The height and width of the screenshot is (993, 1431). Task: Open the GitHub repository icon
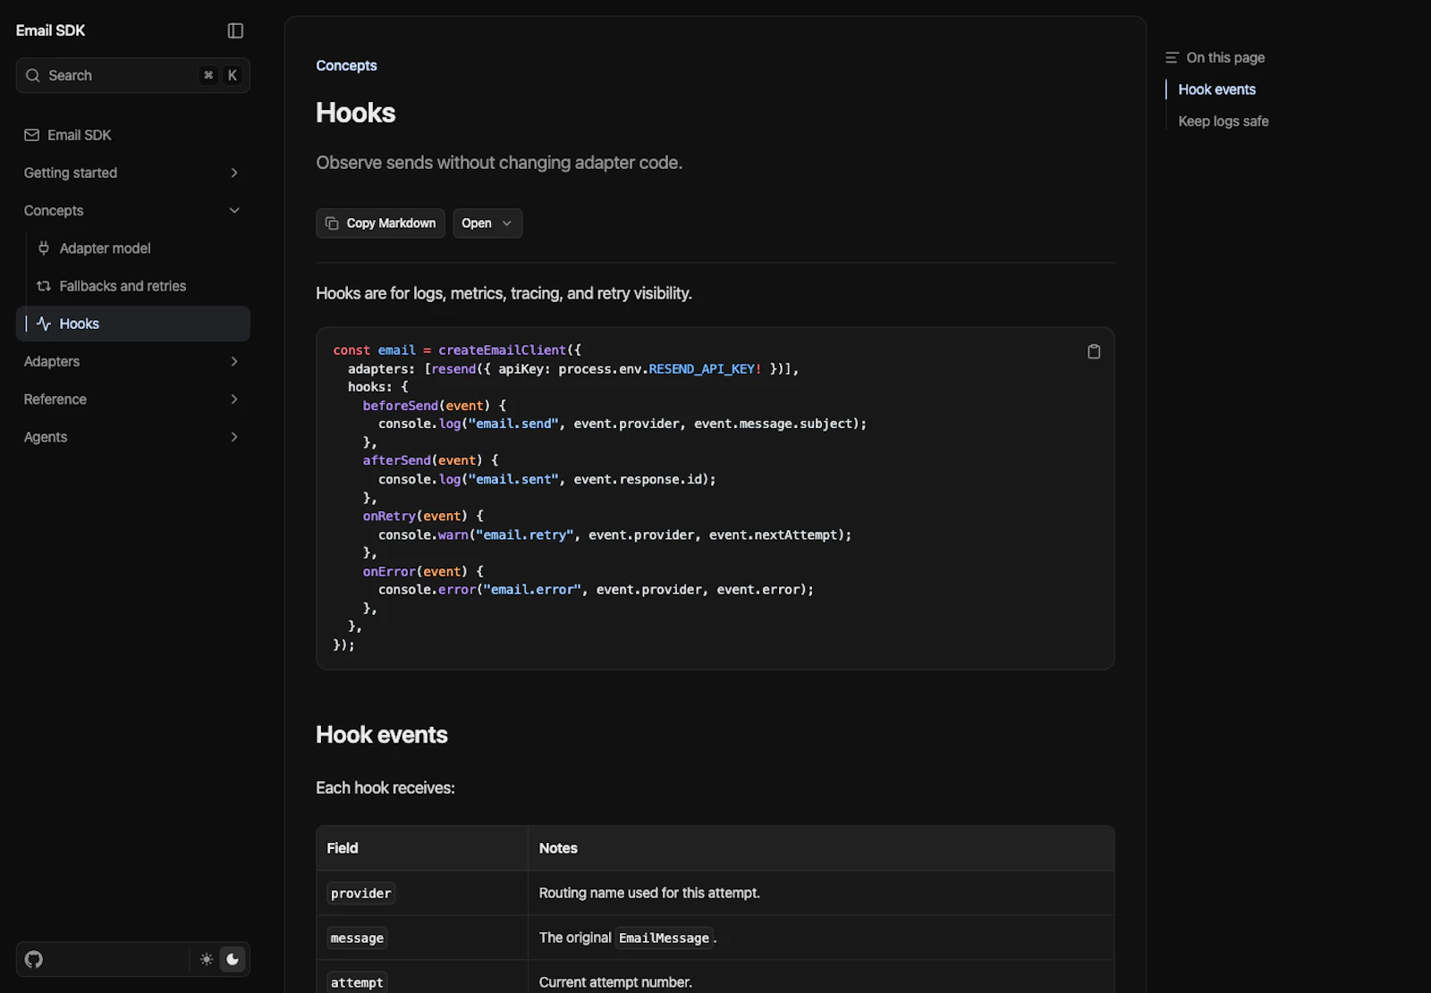pos(34,959)
